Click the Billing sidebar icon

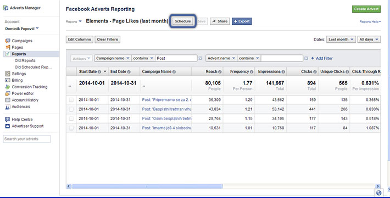pos(8,80)
